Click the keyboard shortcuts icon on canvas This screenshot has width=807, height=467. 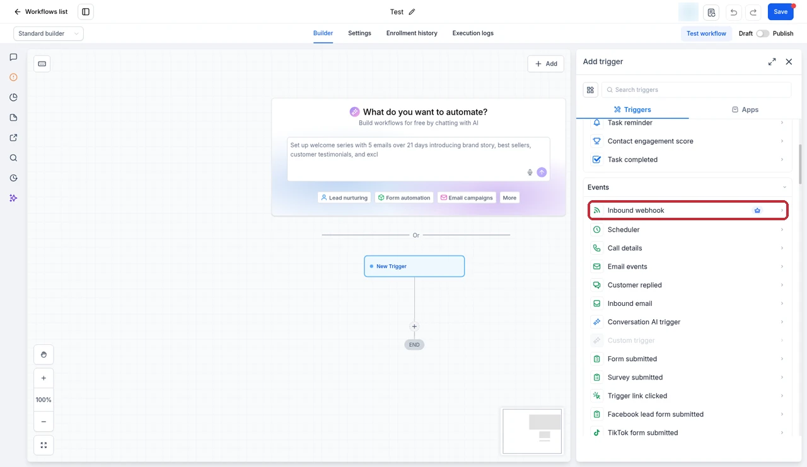click(42, 64)
